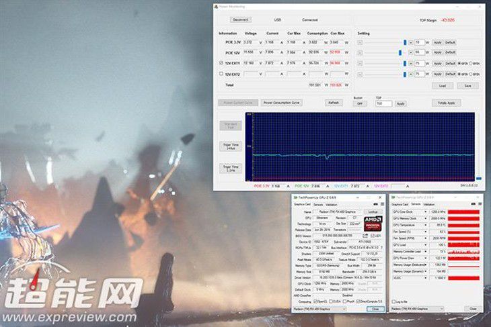
Task: Open Validation tab in GPU-Z Sensors window
Action: (x=429, y=204)
